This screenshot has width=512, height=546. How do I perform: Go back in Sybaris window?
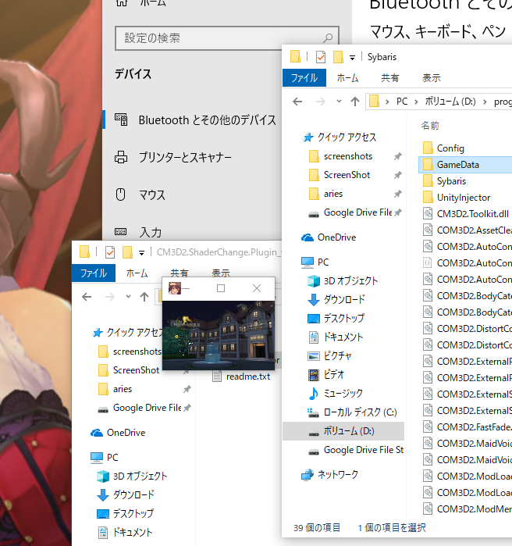297,102
